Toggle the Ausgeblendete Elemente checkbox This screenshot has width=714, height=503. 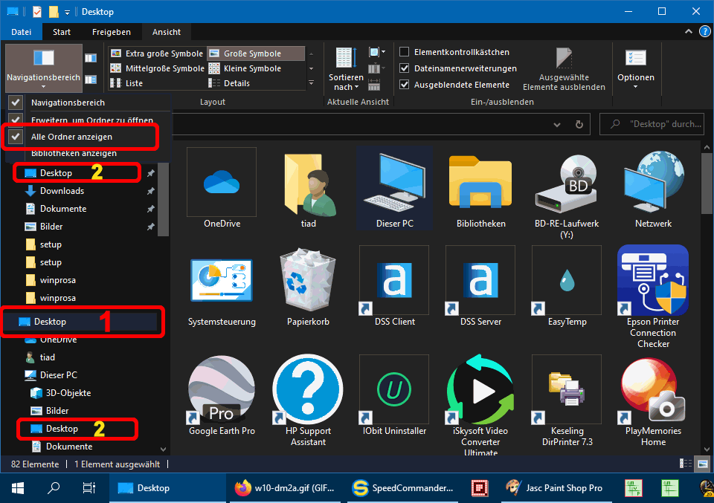405,85
